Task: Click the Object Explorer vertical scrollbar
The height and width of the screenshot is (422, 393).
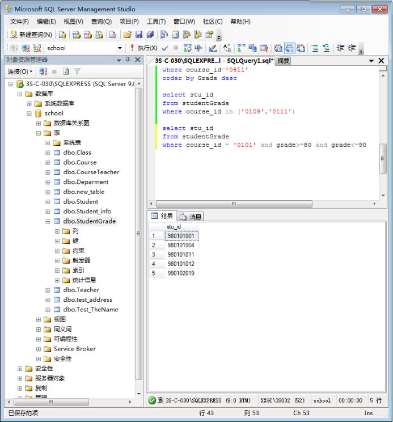Action: point(139,234)
